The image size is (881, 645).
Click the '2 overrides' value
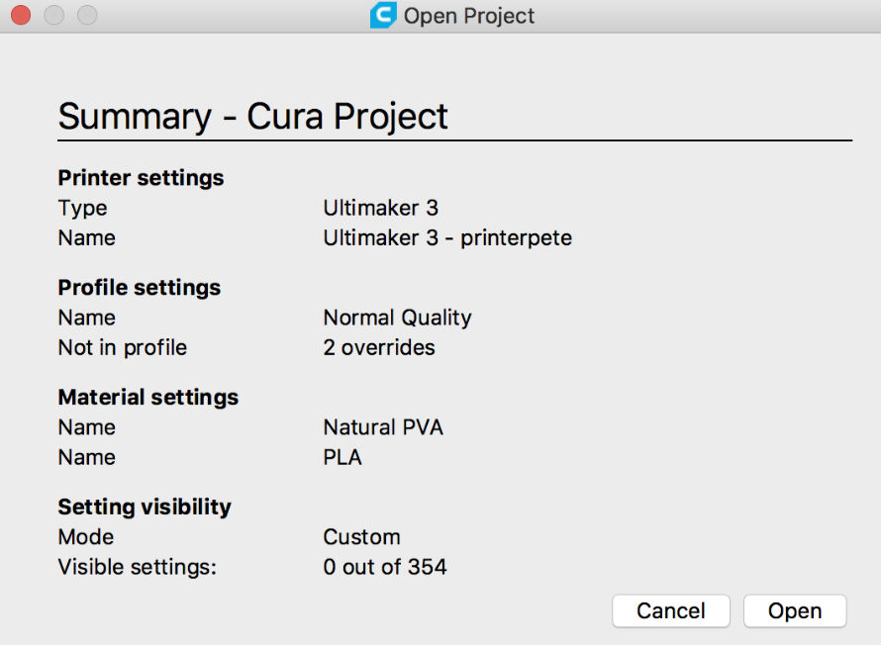(379, 347)
